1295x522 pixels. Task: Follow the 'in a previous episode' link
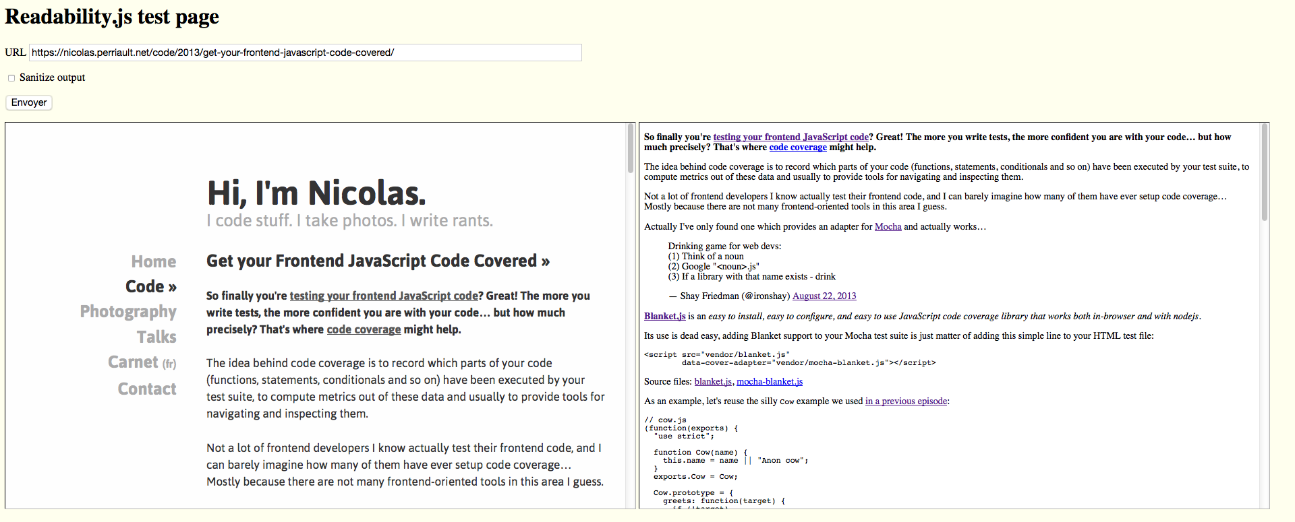906,401
